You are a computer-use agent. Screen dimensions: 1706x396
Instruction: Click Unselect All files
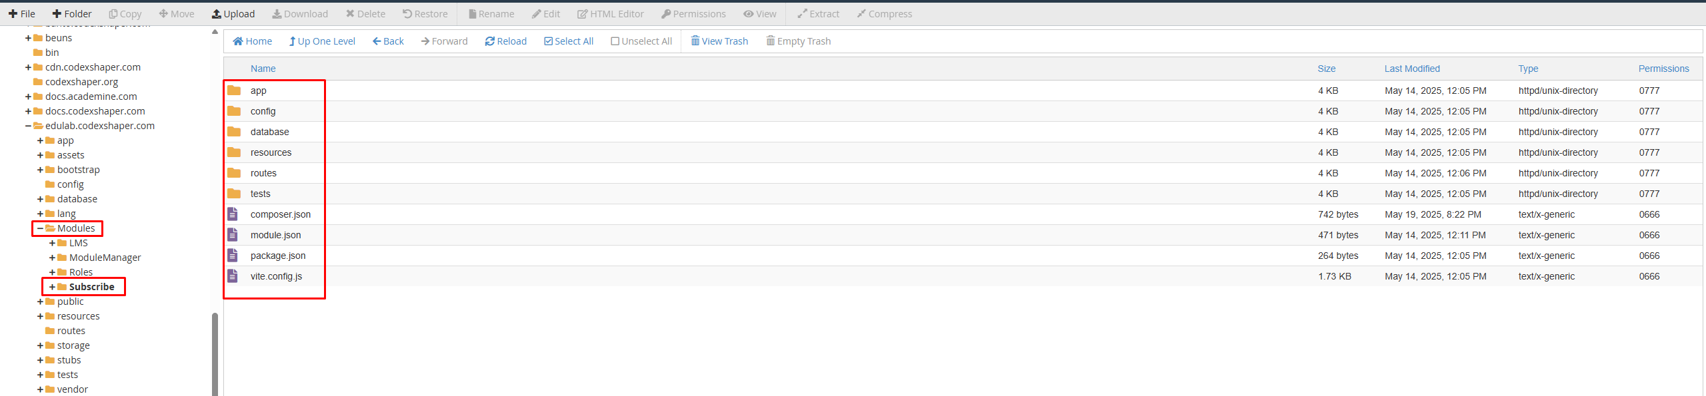pos(641,41)
